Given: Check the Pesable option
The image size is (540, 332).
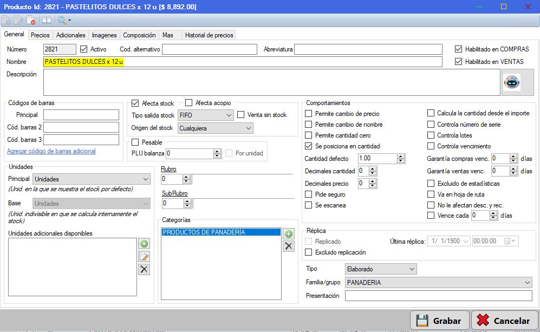Looking at the screenshot, I should tap(135, 142).
